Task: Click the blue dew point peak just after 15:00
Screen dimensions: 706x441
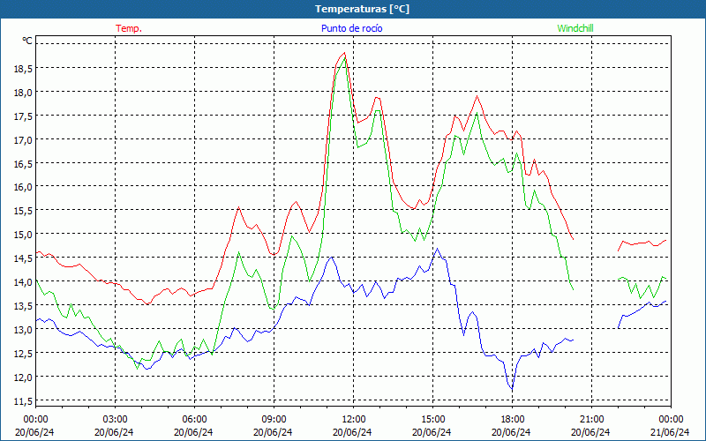Action: click(437, 249)
